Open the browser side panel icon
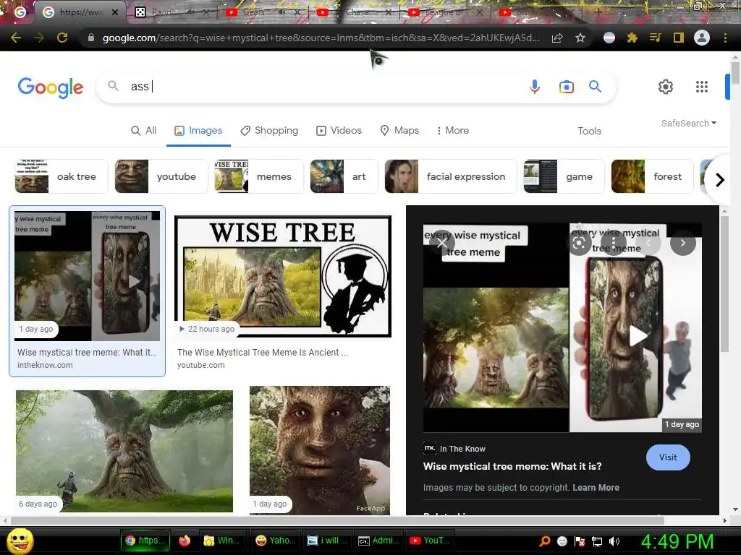 tap(679, 38)
